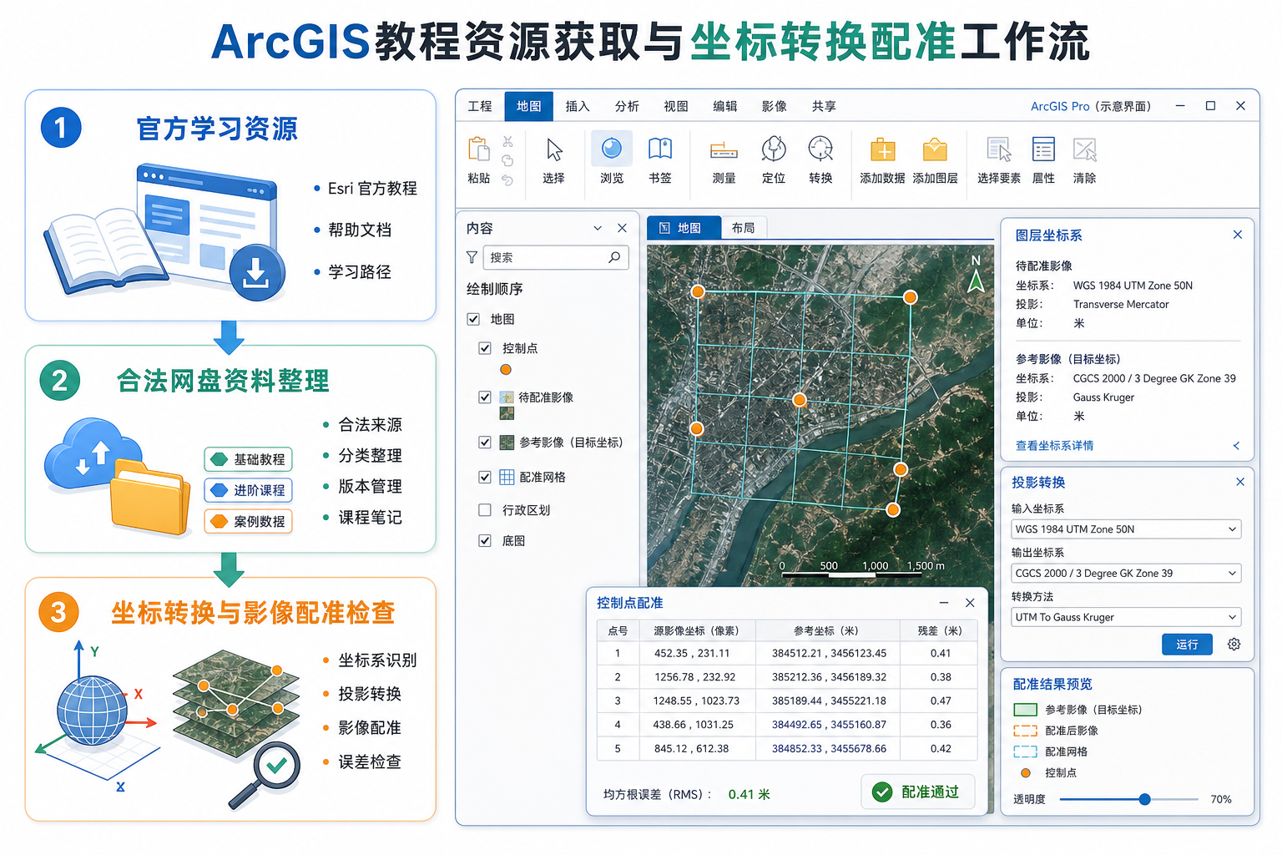Click the filter funnel icon in 内容 pane
Screen dimensions: 1282x855
click(472, 257)
